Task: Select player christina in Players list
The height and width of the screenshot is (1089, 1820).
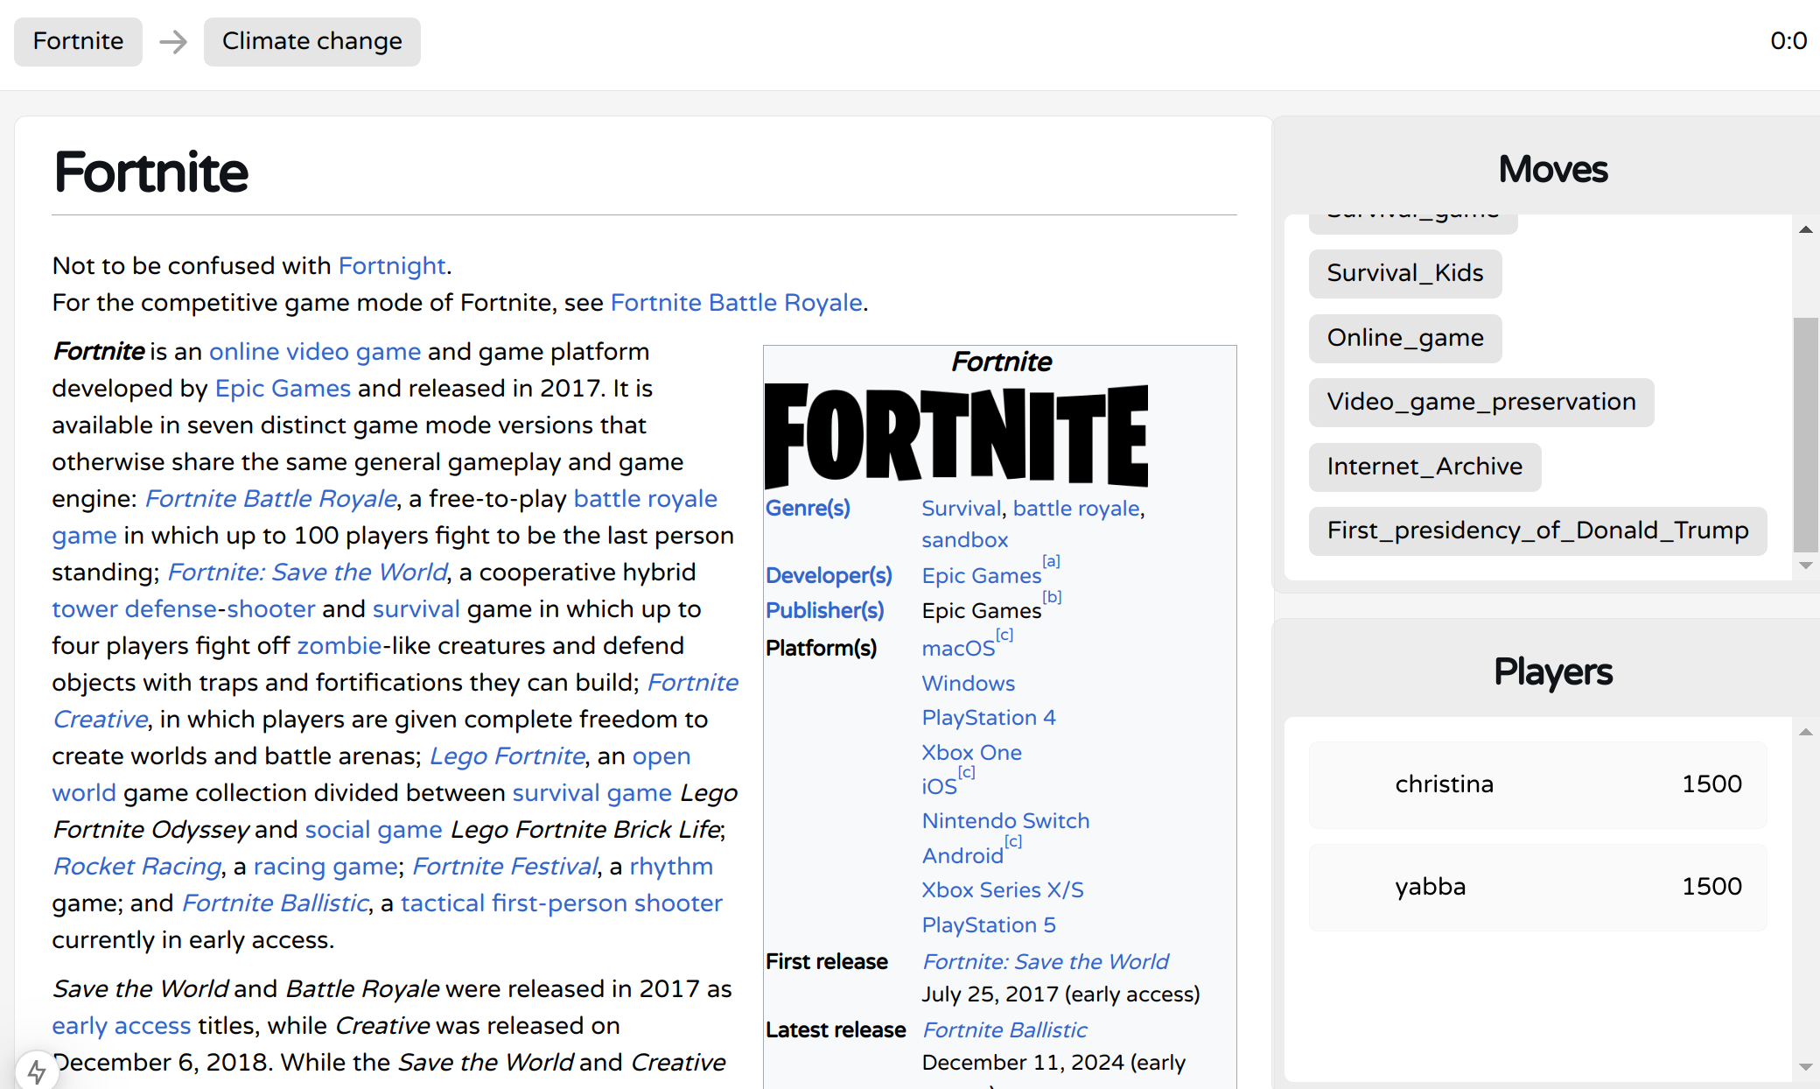Action: coord(1537,783)
